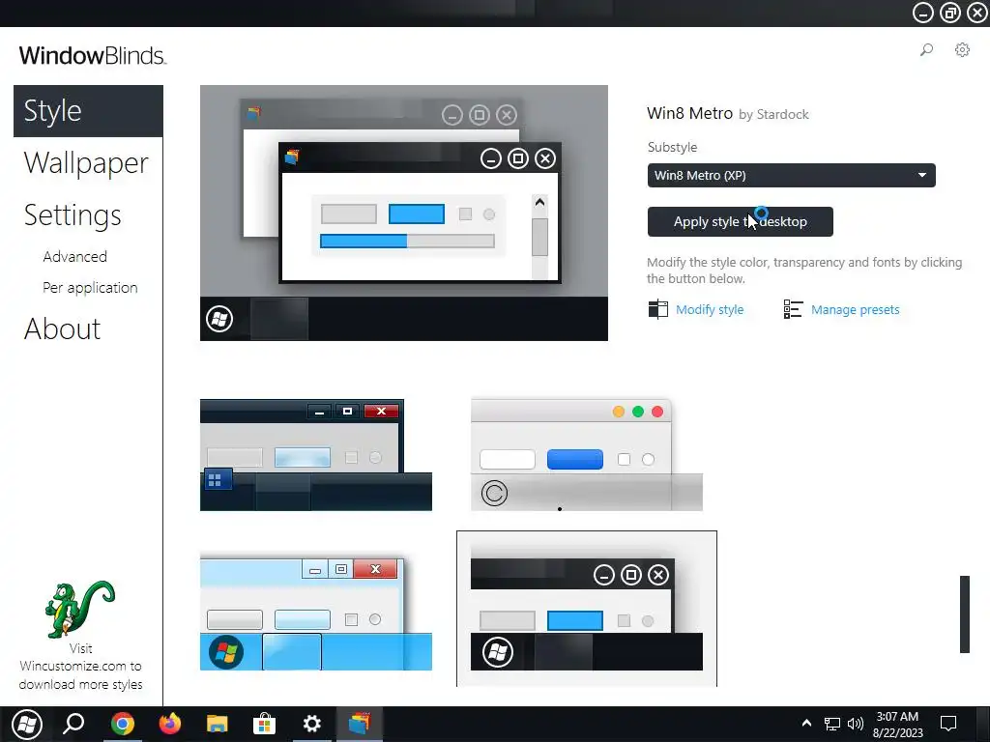This screenshot has height=742, width=990.
Task: Minimize the WindowBlinds window
Action: pos(922,13)
